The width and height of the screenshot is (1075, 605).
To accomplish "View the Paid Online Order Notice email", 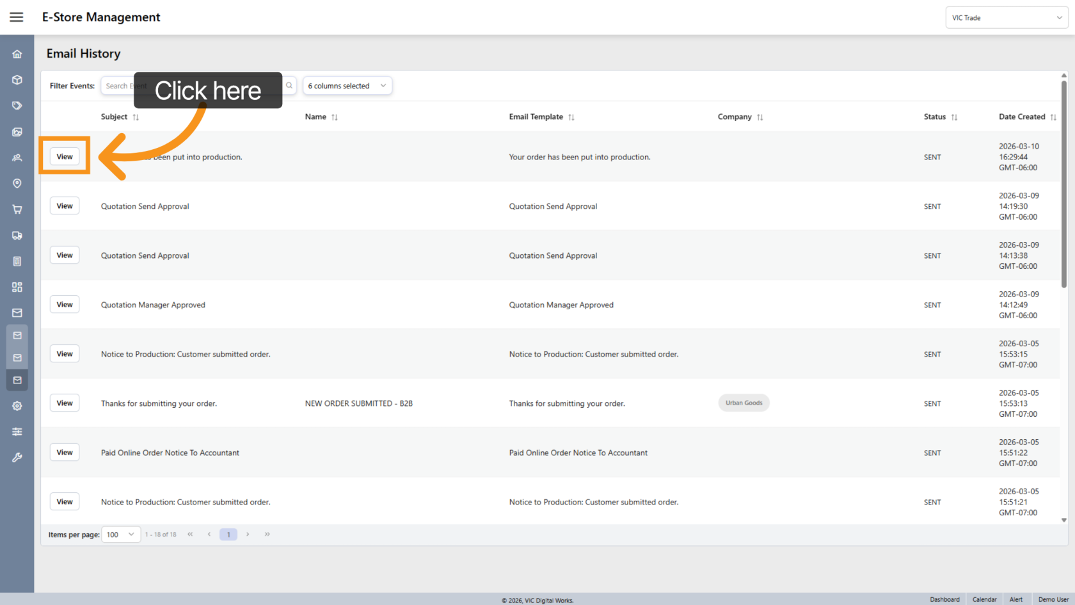I will coord(65,453).
